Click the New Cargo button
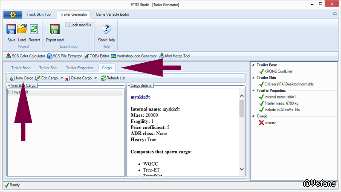Viewport: 341px width, 192px height. [x=21, y=78]
